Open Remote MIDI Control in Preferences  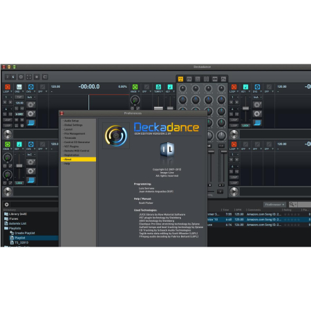click(78, 151)
